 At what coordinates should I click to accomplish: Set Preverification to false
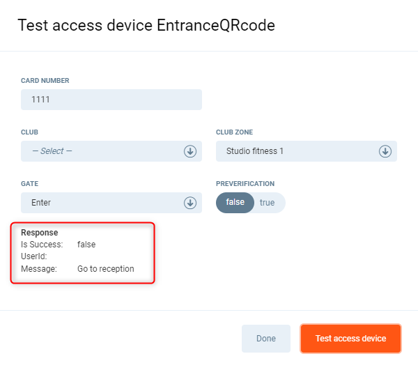(x=235, y=202)
